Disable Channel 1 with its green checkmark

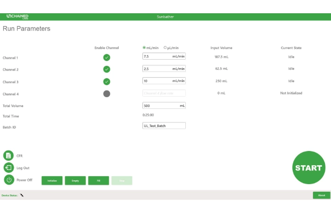coord(106,58)
